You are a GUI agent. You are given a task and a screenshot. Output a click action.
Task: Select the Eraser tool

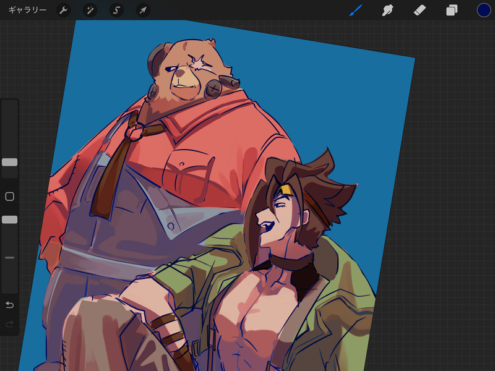point(420,10)
